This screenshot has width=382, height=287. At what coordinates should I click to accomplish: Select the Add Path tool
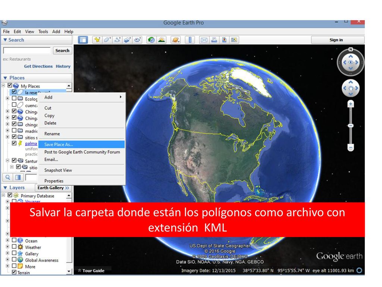click(117, 40)
